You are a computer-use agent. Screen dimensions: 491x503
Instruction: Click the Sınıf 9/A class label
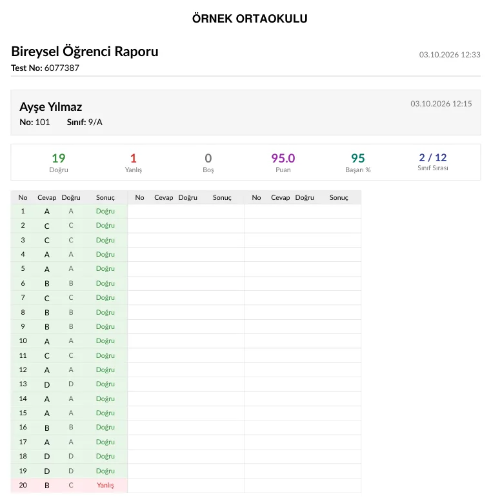85,123
